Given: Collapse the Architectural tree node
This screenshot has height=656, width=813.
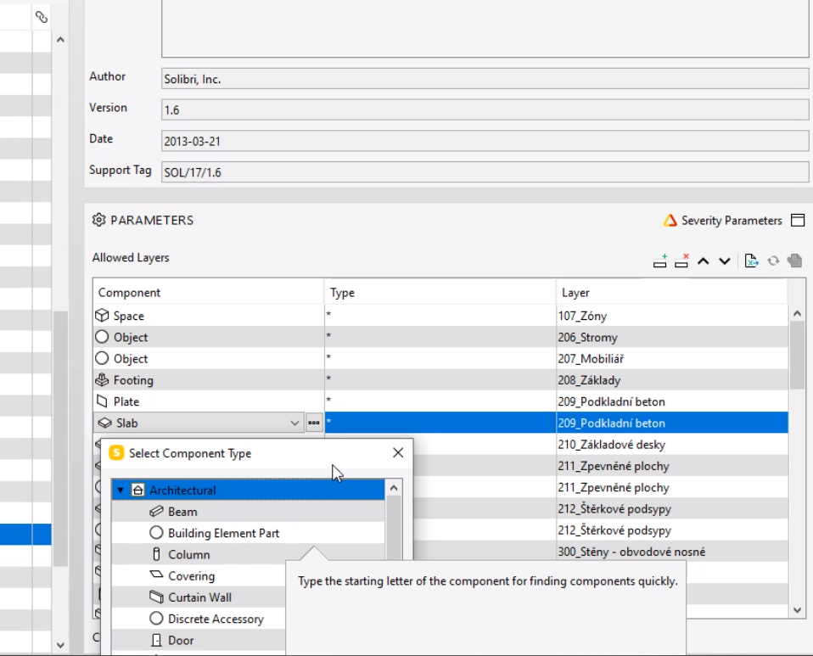Looking at the screenshot, I should [x=121, y=490].
